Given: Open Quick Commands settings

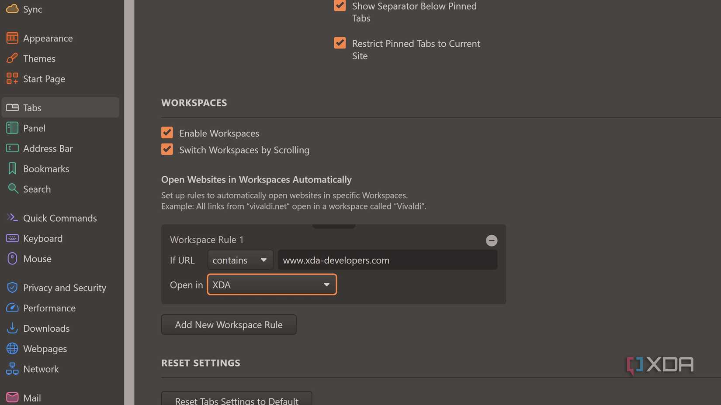Looking at the screenshot, I should (60, 218).
